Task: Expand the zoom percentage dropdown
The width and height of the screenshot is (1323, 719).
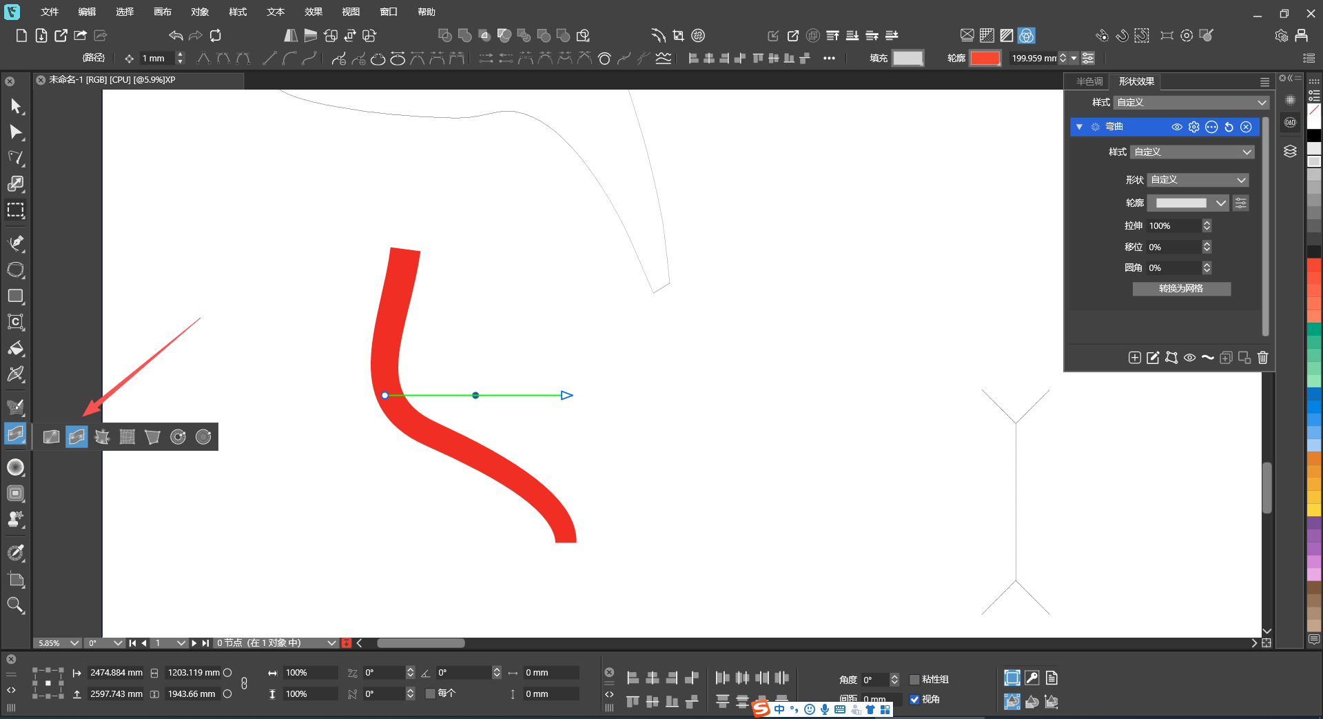Action: [x=74, y=642]
